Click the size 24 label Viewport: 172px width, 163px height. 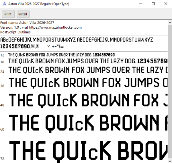[x=2, y=72]
